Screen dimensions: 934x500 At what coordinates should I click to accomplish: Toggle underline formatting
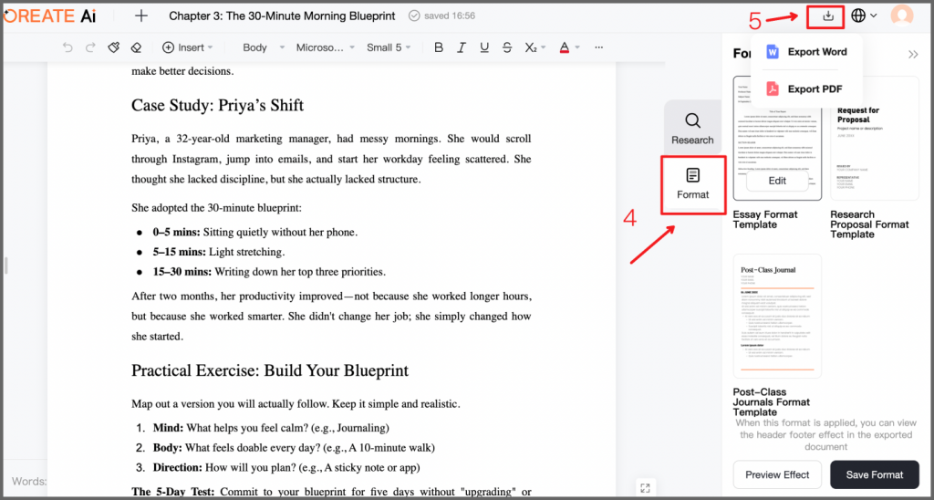tap(484, 47)
